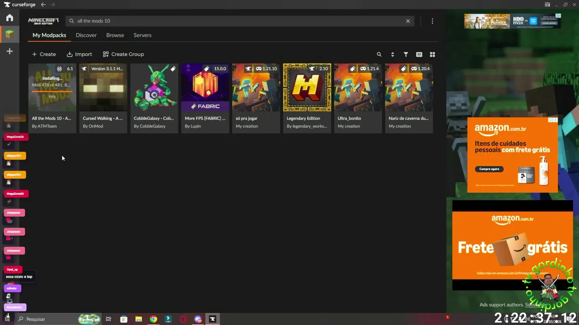Open the Browse tab
This screenshot has height=325, width=579.
coord(115,35)
